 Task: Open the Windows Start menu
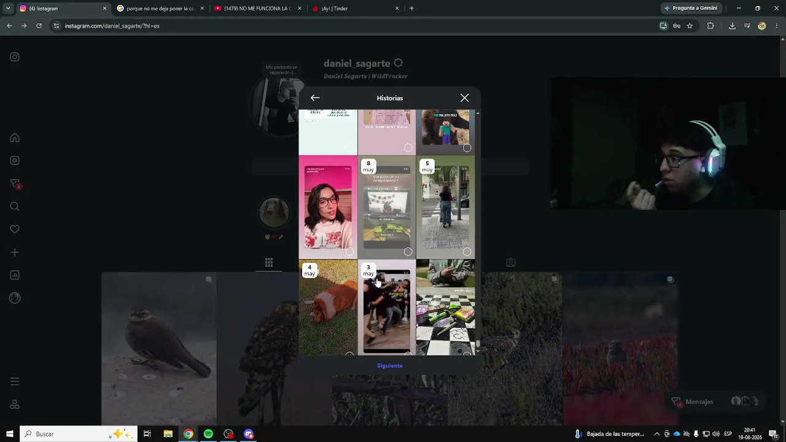click(10, 434)
